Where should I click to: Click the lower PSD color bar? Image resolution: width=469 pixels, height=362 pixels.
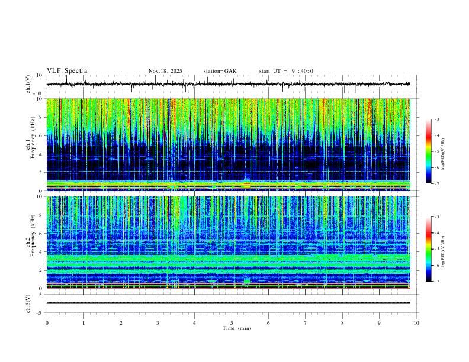428,249
